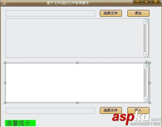
Task: Click the white text box scrollbar track
Action: [146, 83]
